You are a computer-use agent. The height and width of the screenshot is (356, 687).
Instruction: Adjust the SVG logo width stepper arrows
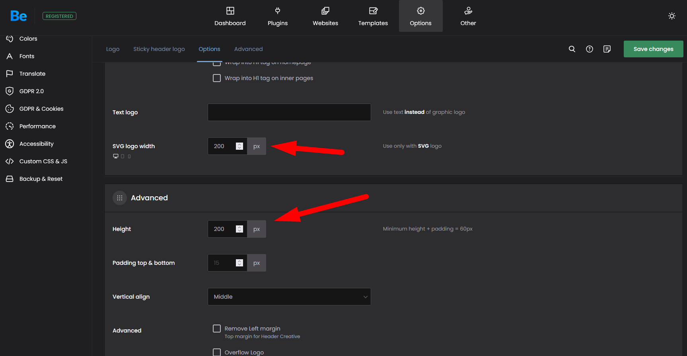[x=239, y=146]
